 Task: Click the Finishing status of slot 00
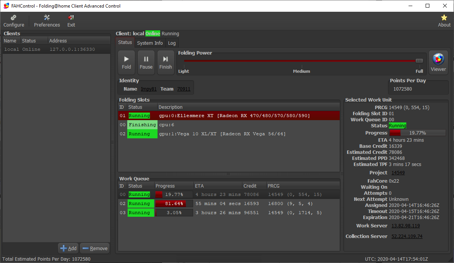pos(142,125)
